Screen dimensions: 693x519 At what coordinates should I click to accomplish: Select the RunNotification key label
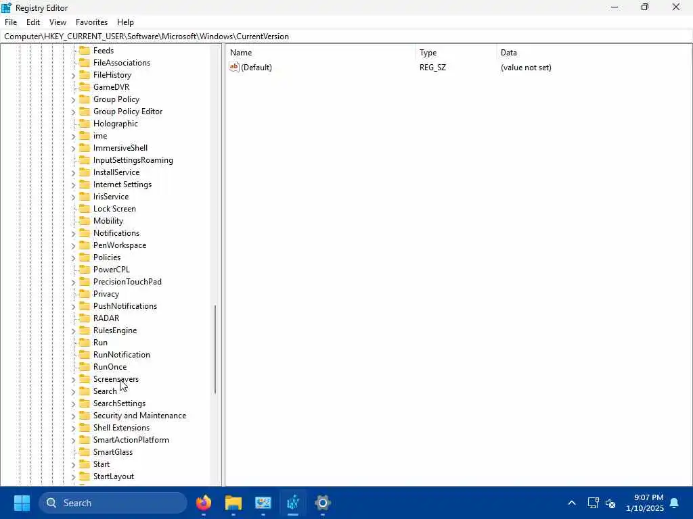pyautogui.click(x=122, y=355)
